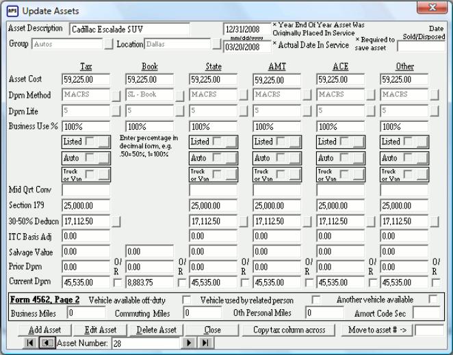Tick the Another vehicle available checkbox
Screen dimensions: 453x355
(432, 300)
